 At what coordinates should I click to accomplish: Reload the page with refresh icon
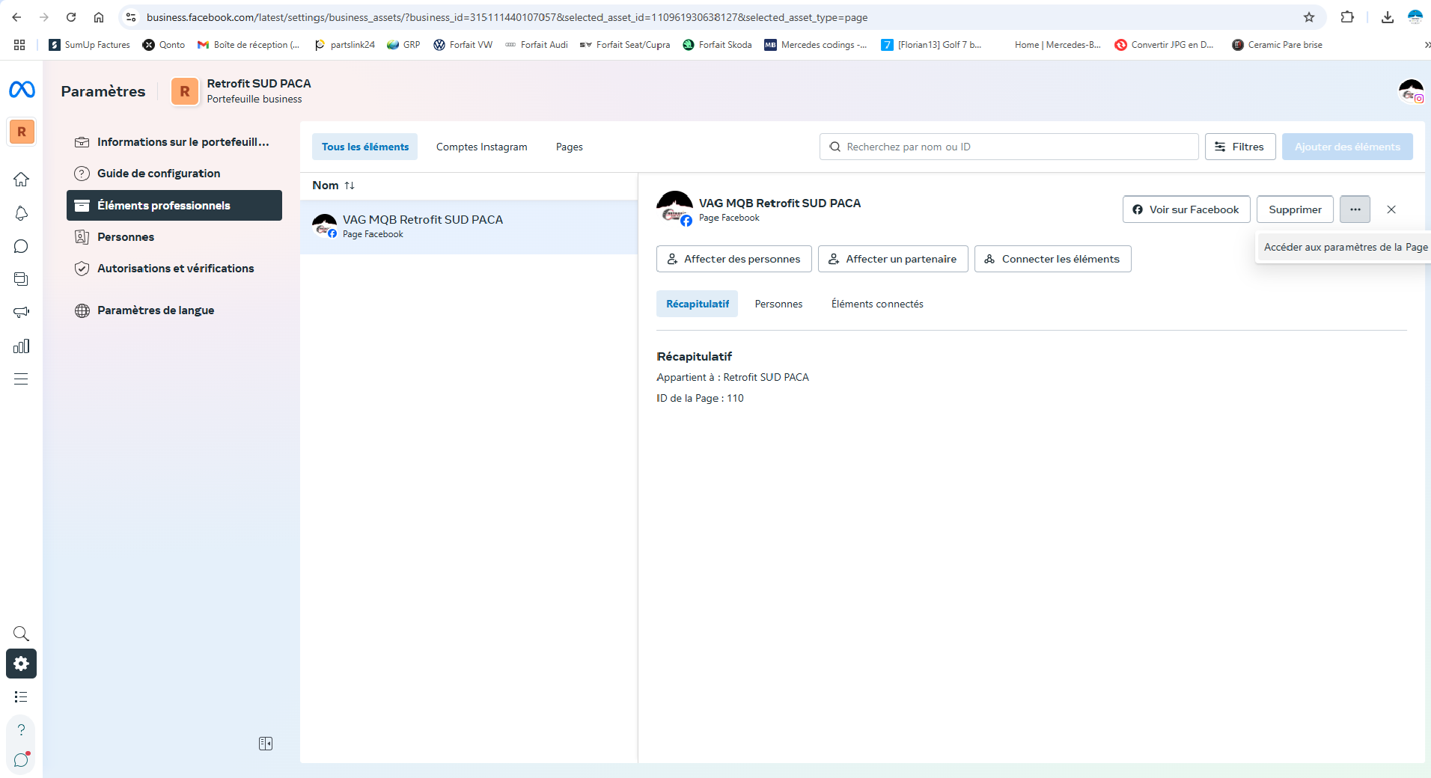tap(71, 17)
